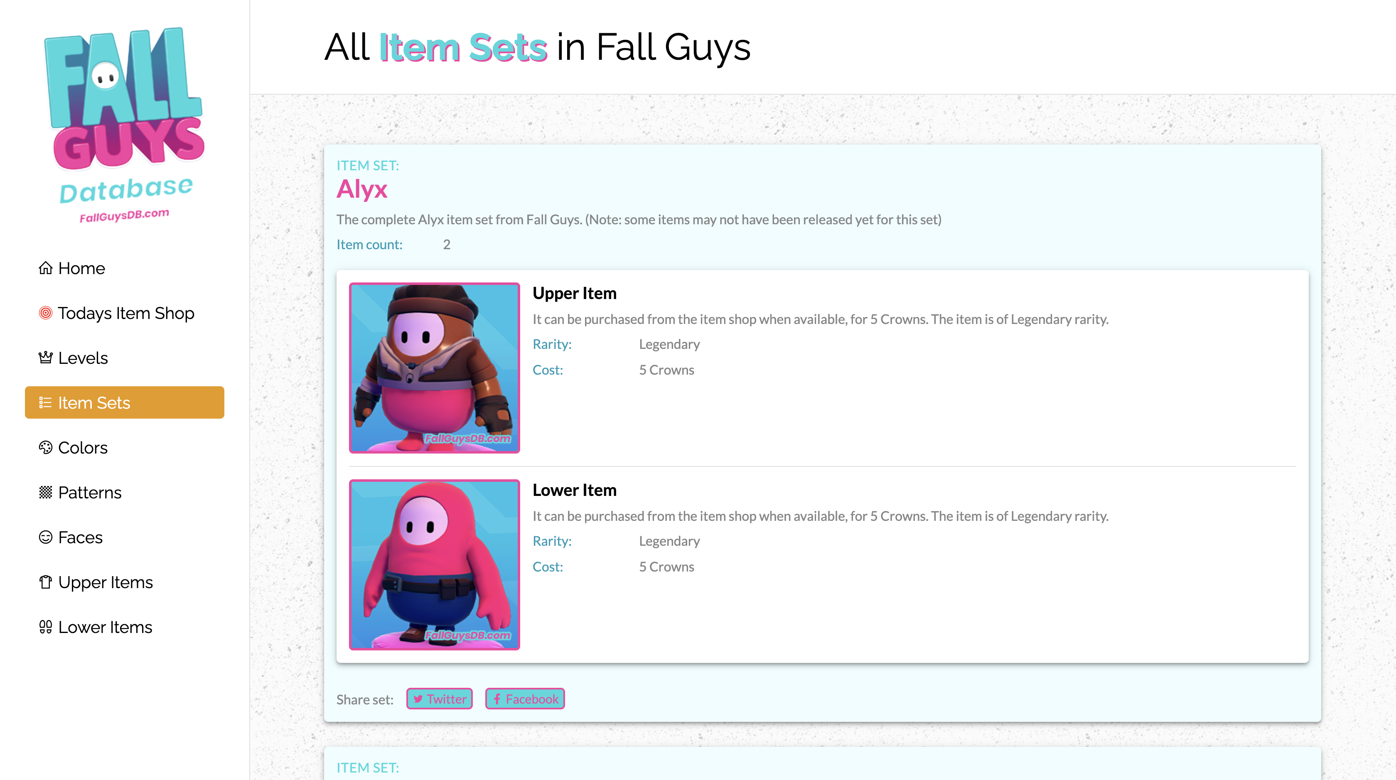This screenshot has width=1396, height=780.
Task: Click the Alyx item set title
Action: (362, 189)
